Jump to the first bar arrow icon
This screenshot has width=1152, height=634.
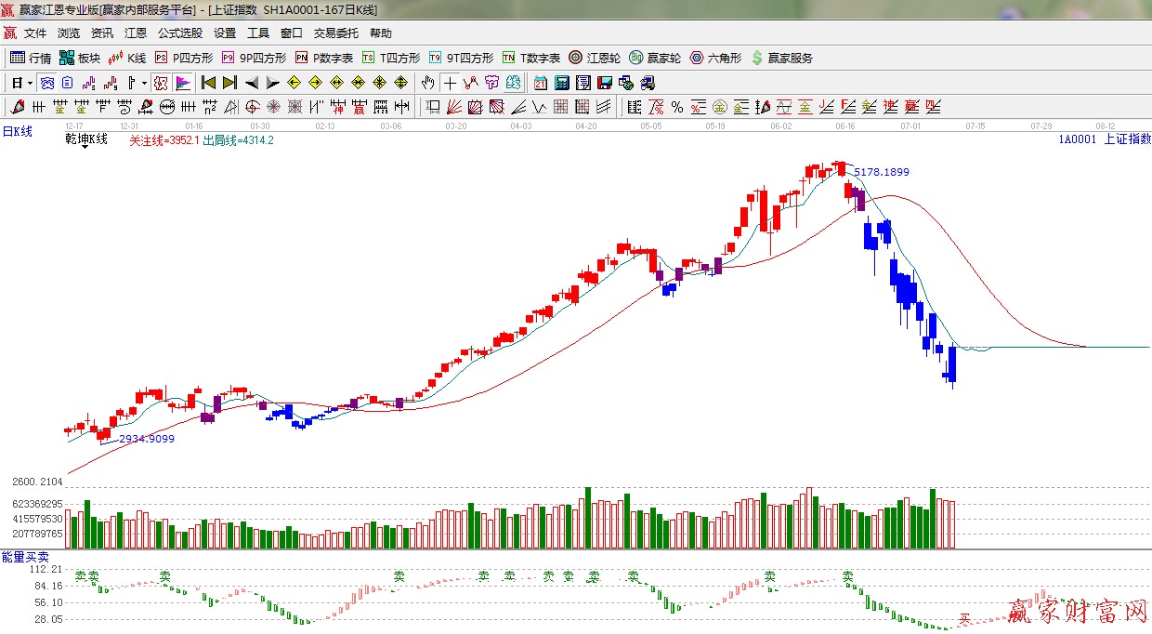pos(208,83)
